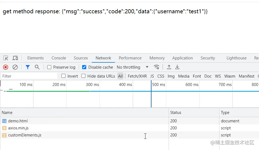This screenshot has width=259, height=150.
Task: Check the Invert filter checkbox
Action: click(64, 76)
